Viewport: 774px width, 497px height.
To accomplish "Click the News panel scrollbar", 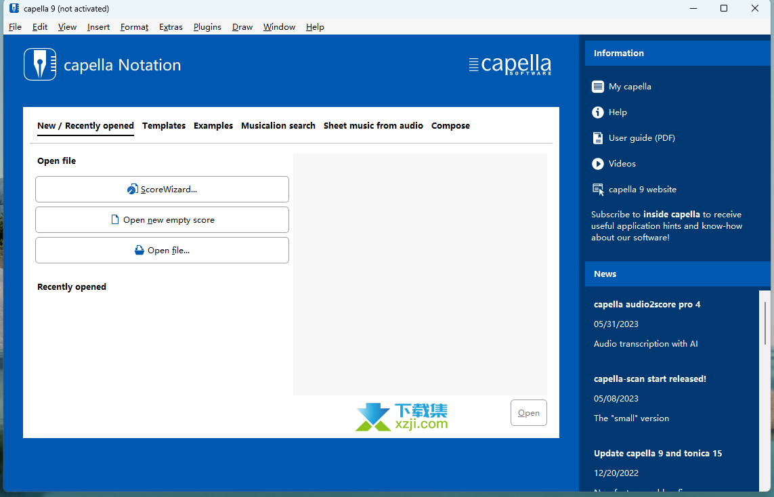I will 765,323.
